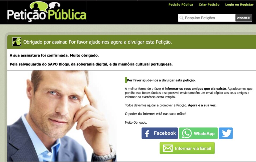This screenshot has width=256, height=162.
Task: Click the signature confirmed checkmark icon
Action: [x=17, y=42]
